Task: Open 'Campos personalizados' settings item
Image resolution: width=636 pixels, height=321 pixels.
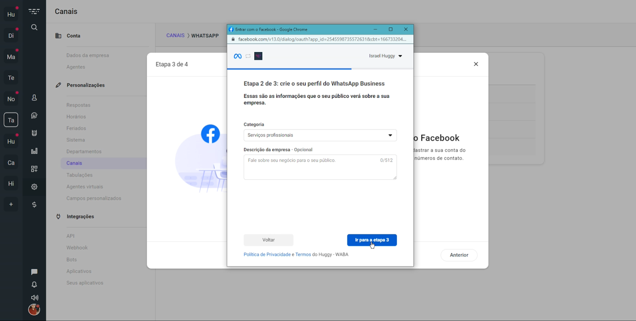Action: point(94,198)
